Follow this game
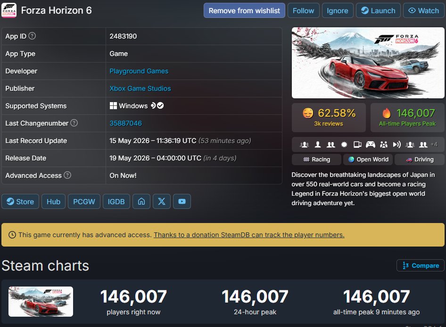 tap(304, 10)
